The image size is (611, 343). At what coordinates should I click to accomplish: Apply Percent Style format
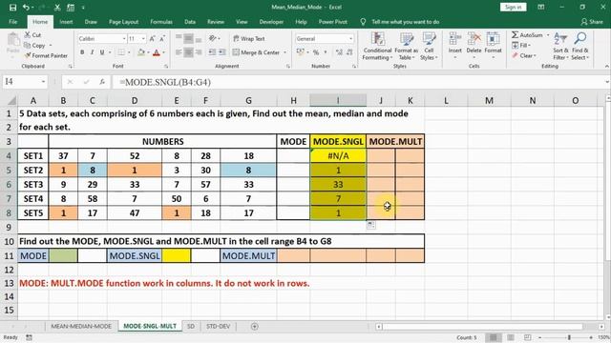tap(316, 52)
